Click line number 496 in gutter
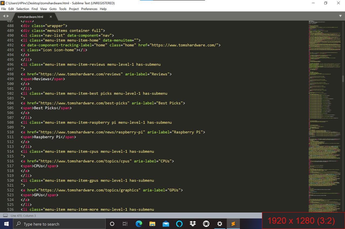This screenshot has height=229, width=345. (10, 64)
